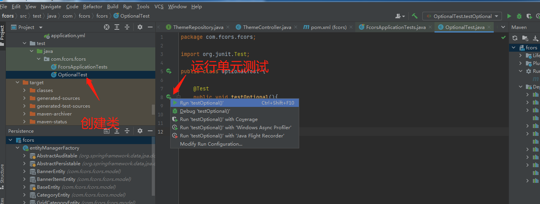The width and height of the screenshot is (540, 204).
Task: Select AbstractAuditable in Persistence tree
Action: coord(57,156)
